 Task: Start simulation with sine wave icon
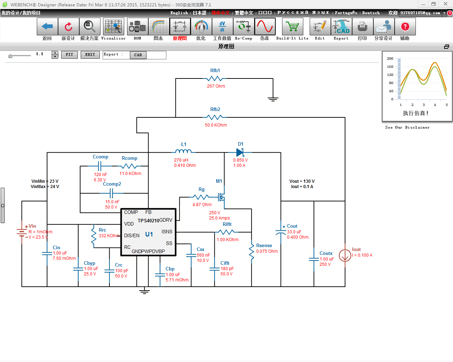coord(265,27)
